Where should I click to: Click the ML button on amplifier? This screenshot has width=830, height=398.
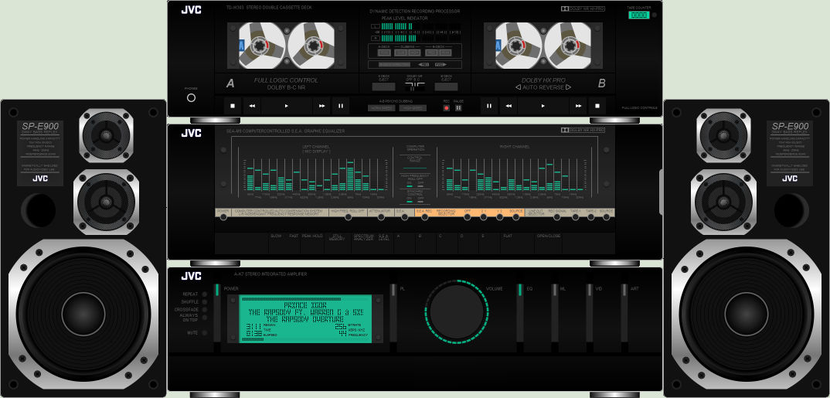(555, 312)
